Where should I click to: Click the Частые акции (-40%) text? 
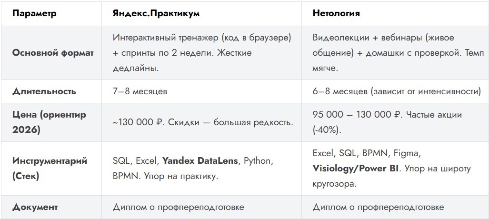[x=387, y=122]
